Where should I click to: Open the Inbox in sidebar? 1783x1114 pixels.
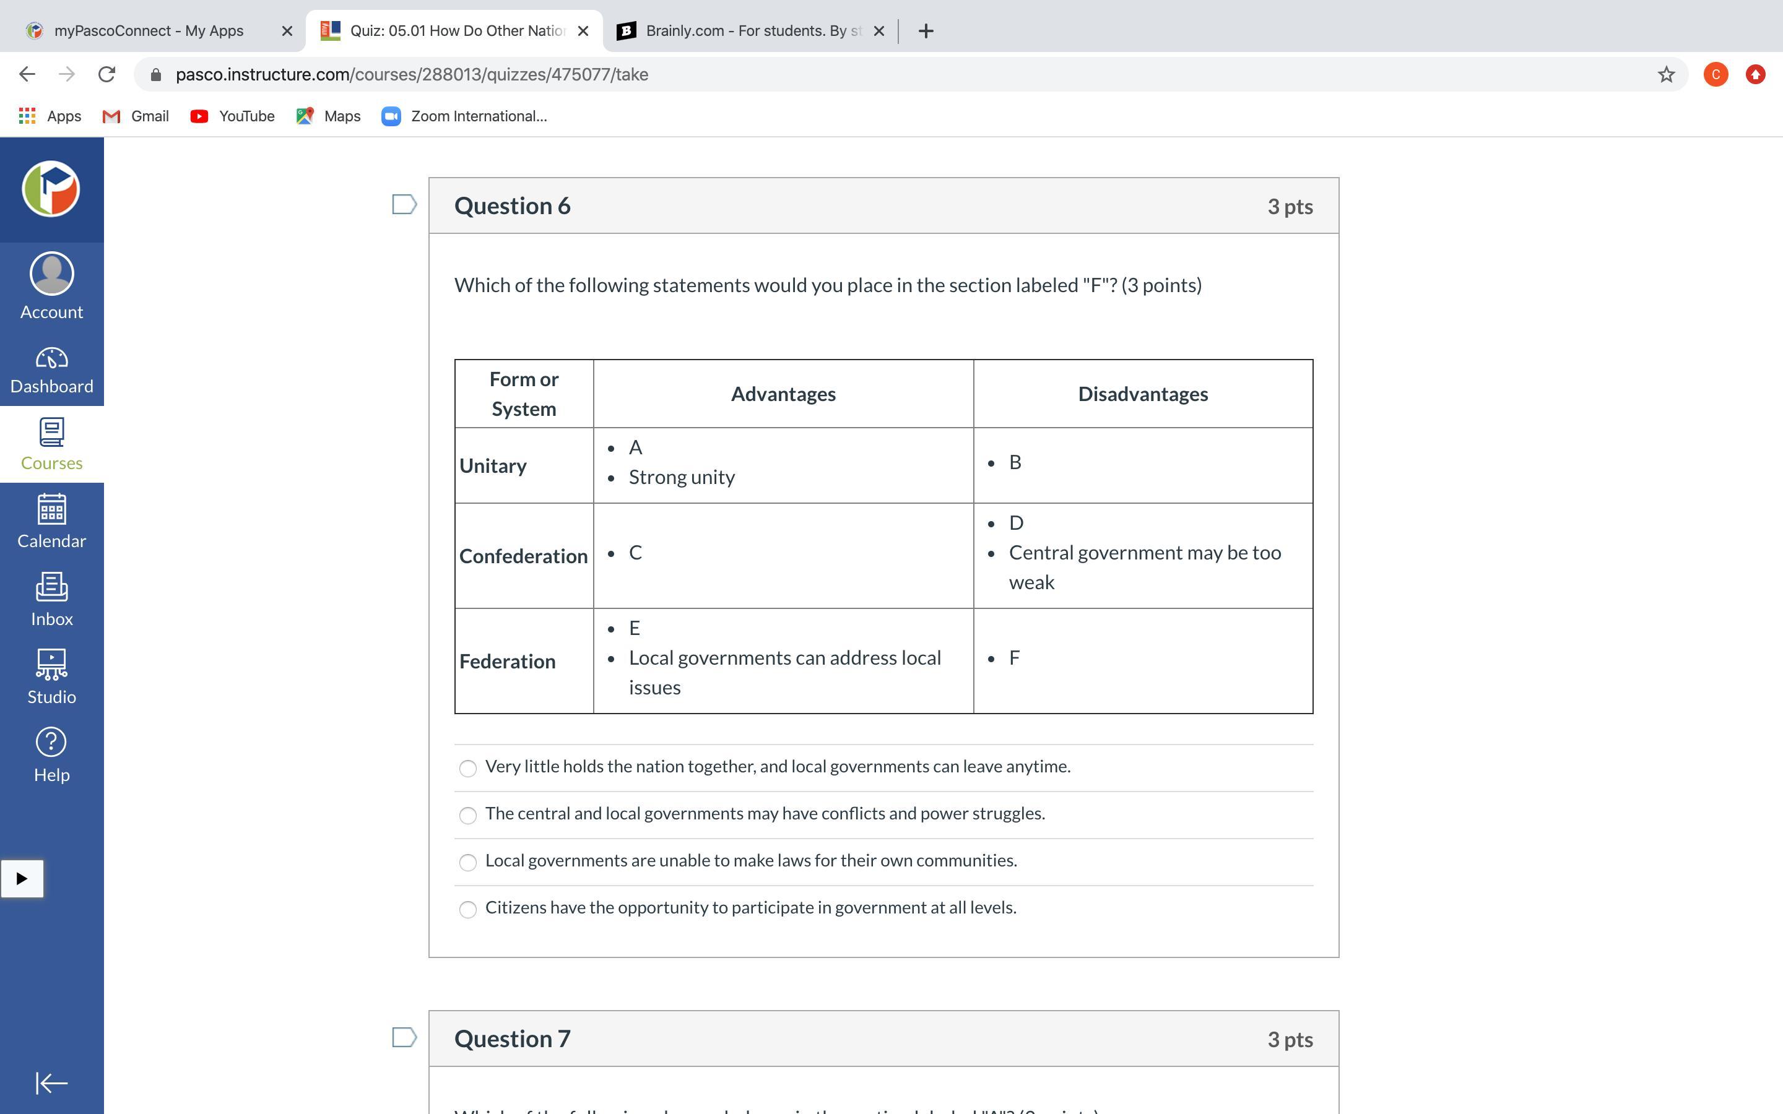pos(51,600)
